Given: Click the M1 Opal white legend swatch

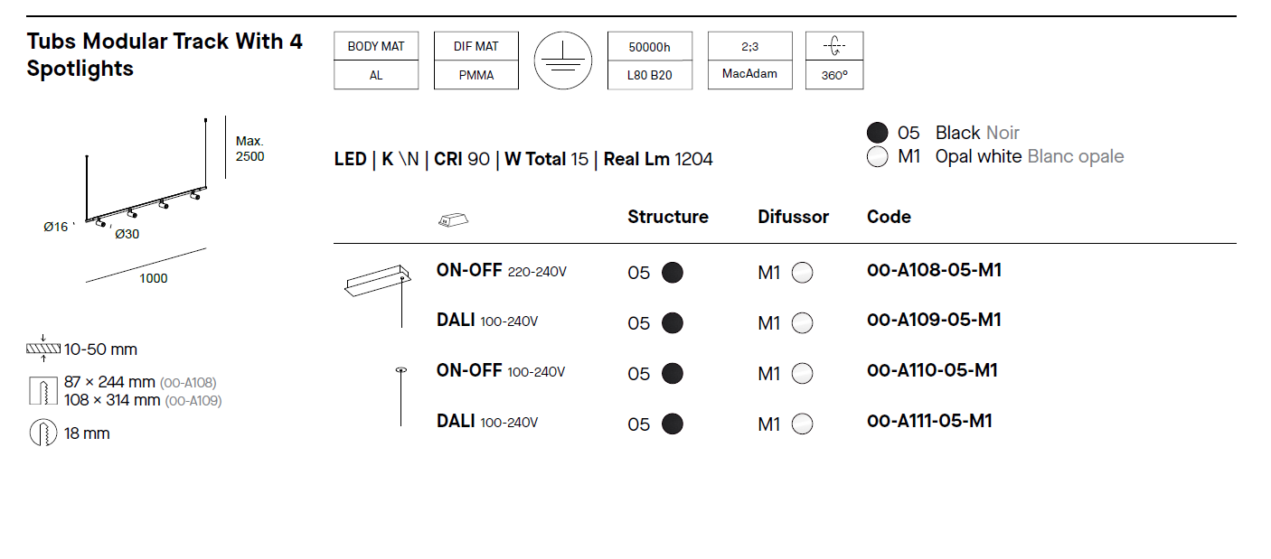Looking at the screenshot, I should tap(877, 157).
